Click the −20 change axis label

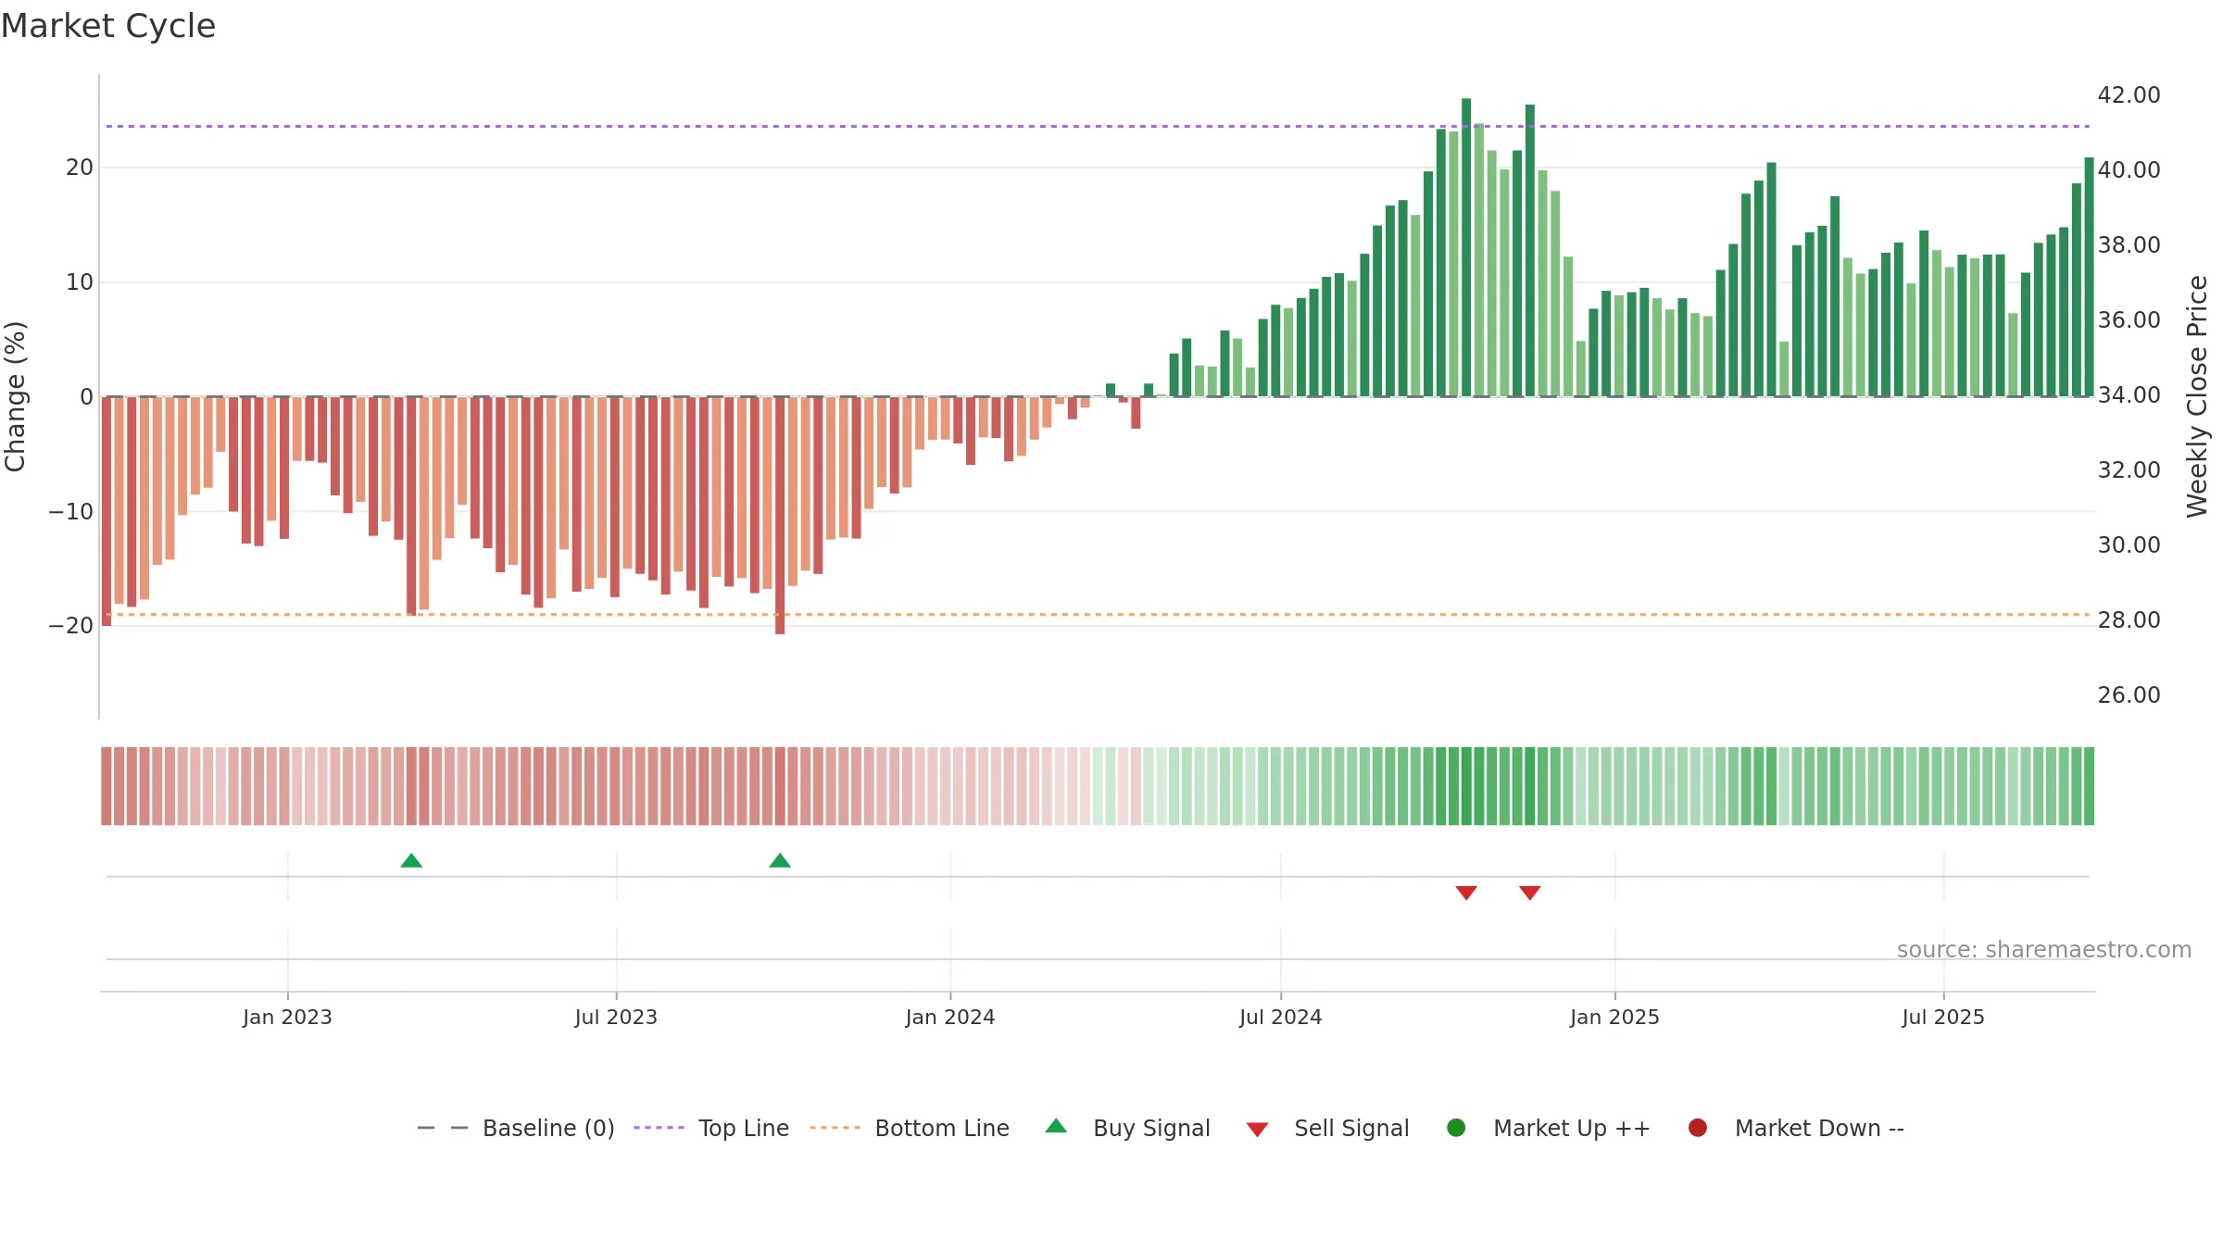(71, 626)
